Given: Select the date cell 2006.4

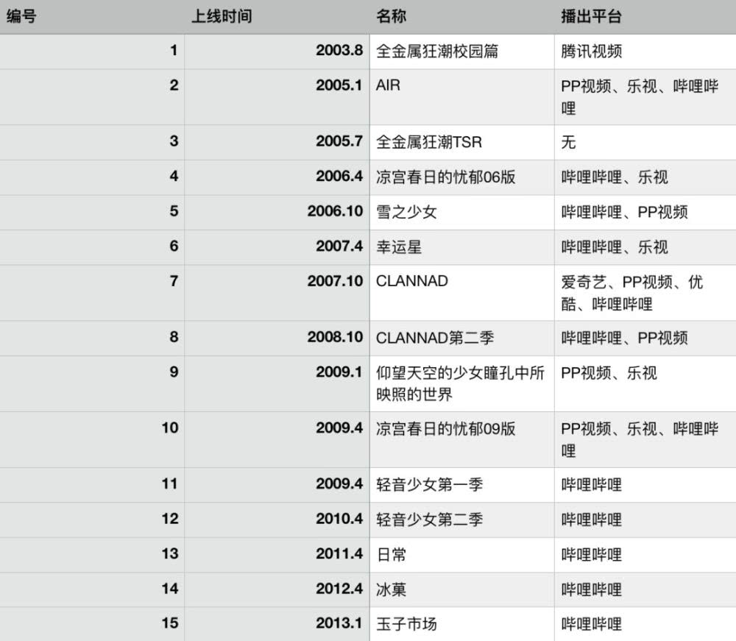Looking at the screenshot, I should (x=277, y=177).
